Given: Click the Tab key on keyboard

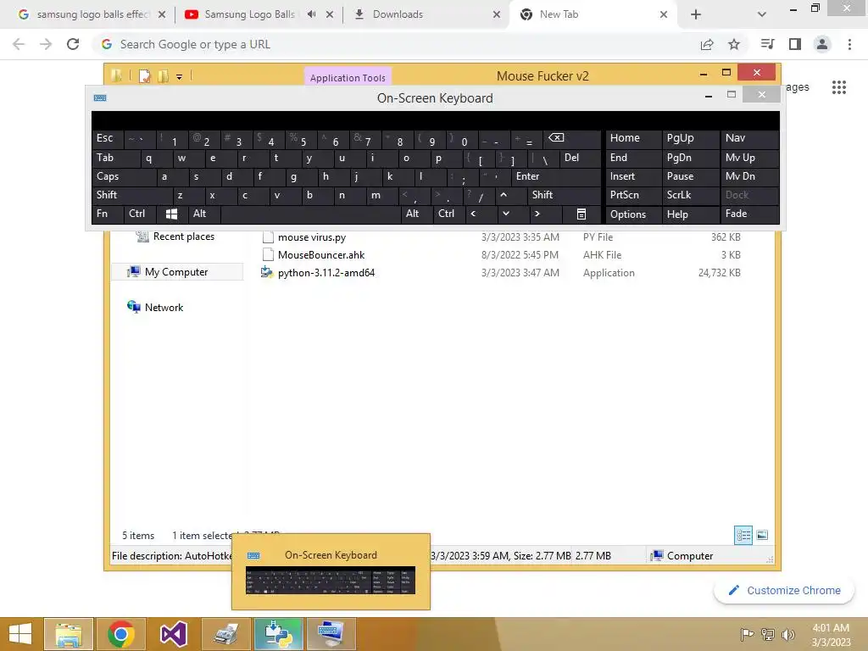Looking at the screenshot, I should click(115, 158).
